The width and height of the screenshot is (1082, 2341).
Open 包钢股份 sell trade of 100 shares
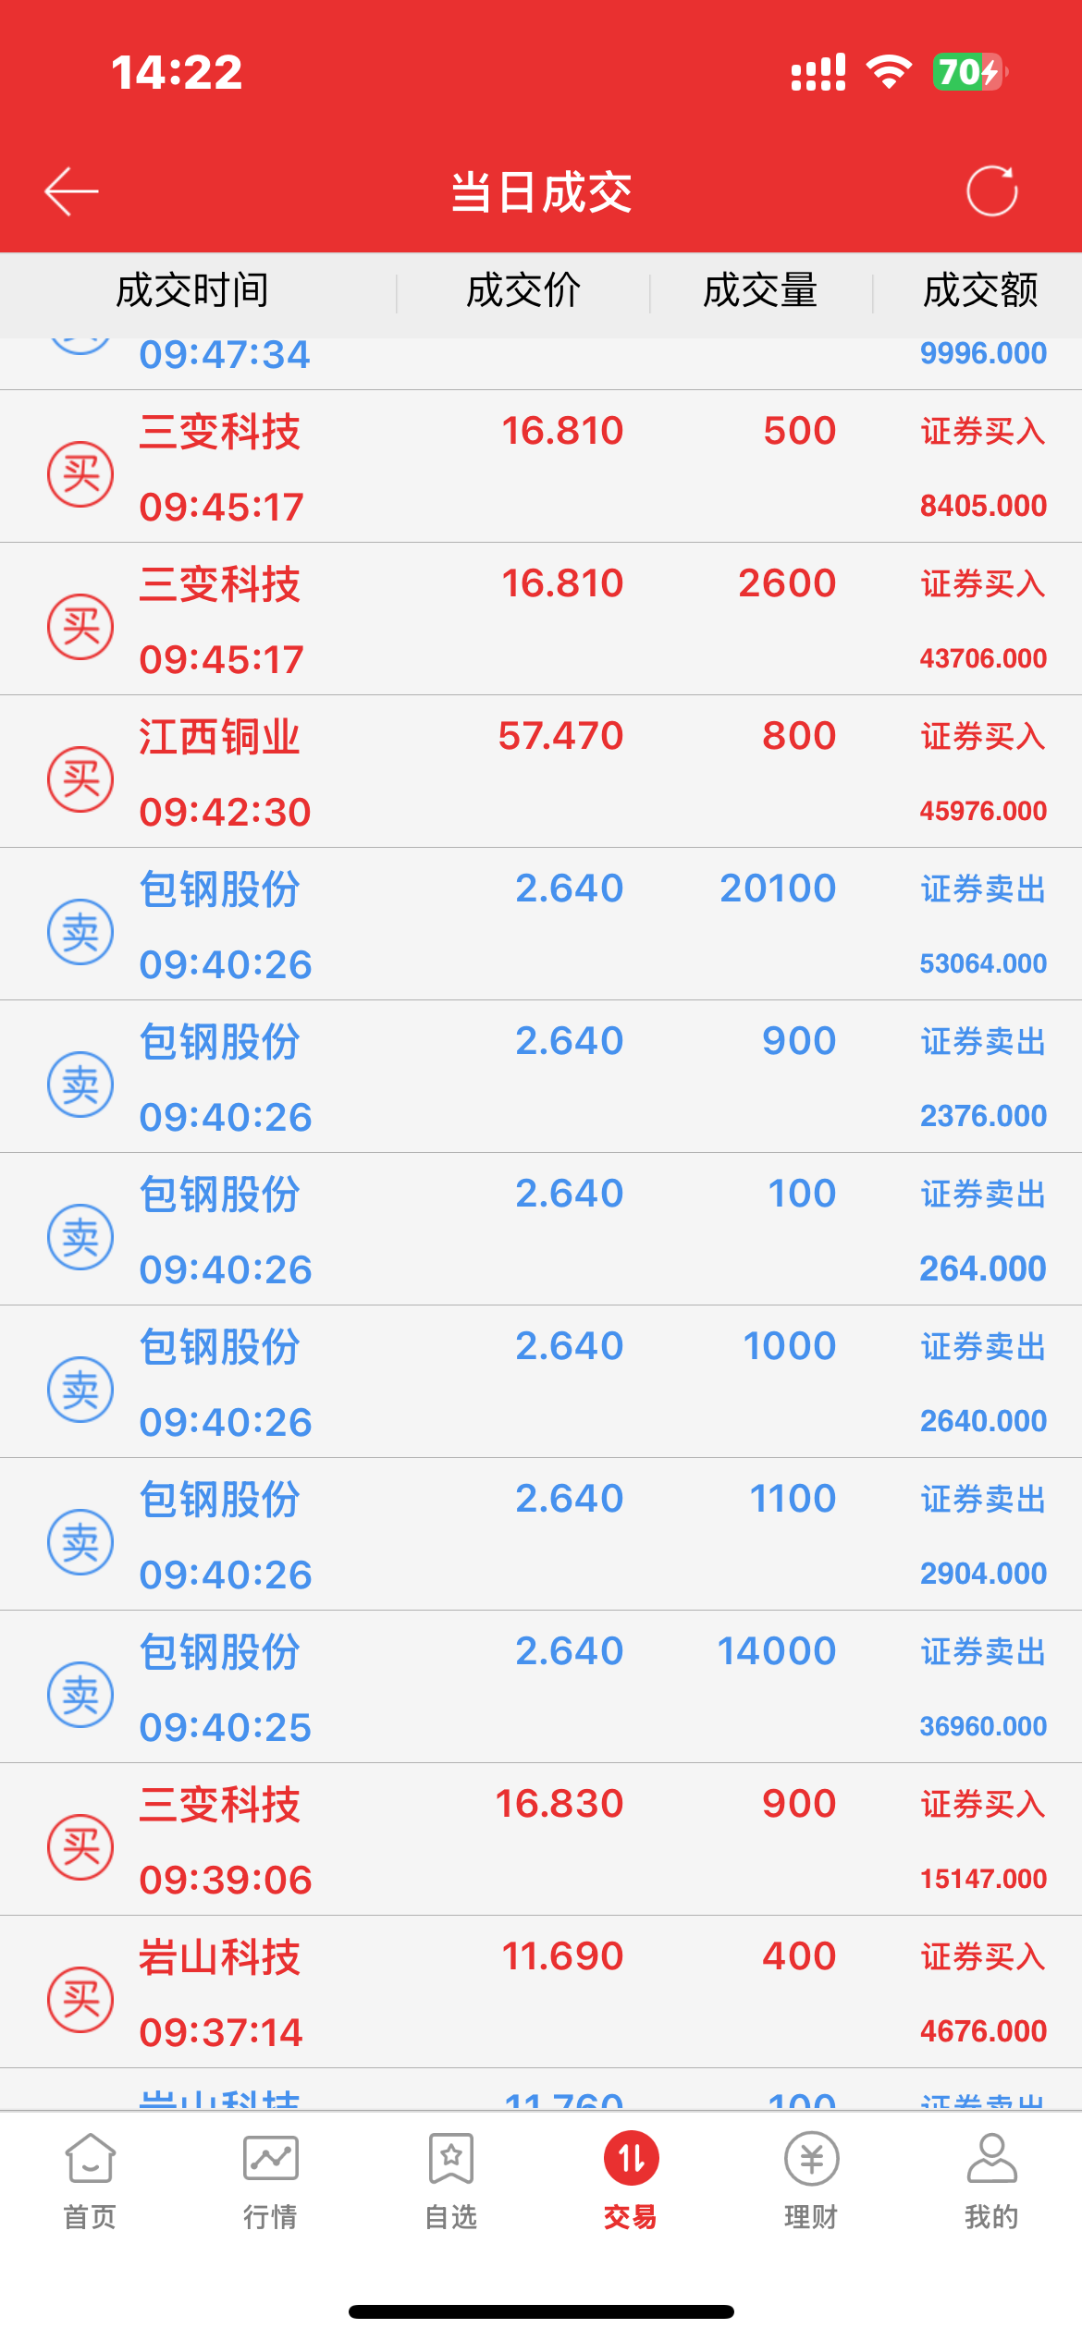(541, 1230)
